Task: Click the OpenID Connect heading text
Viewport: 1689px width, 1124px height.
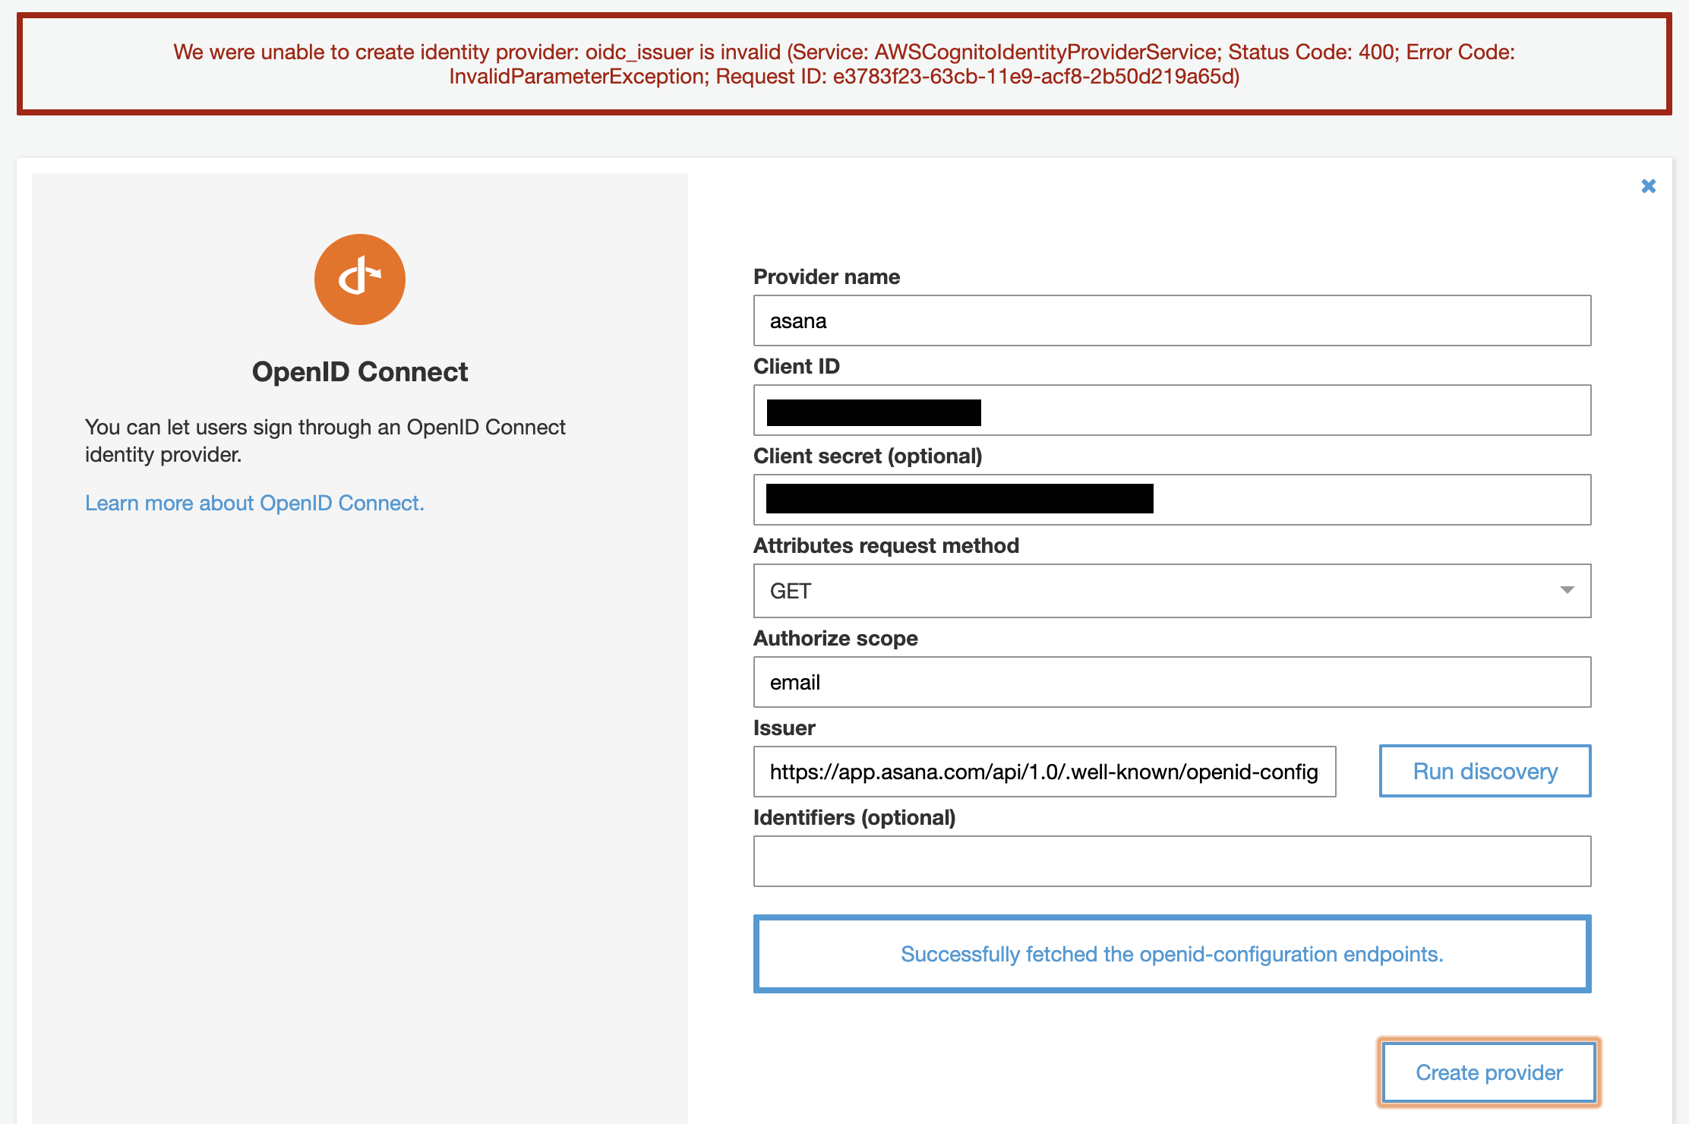Action: coord(360,372)
